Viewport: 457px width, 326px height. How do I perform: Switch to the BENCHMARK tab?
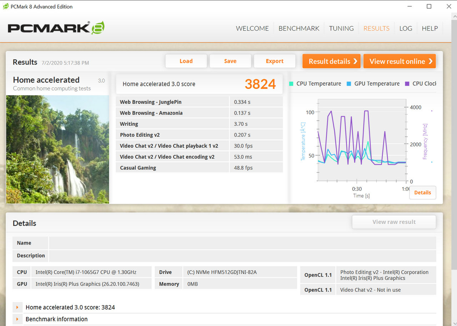pyautogui.click(x=299, y=28)
